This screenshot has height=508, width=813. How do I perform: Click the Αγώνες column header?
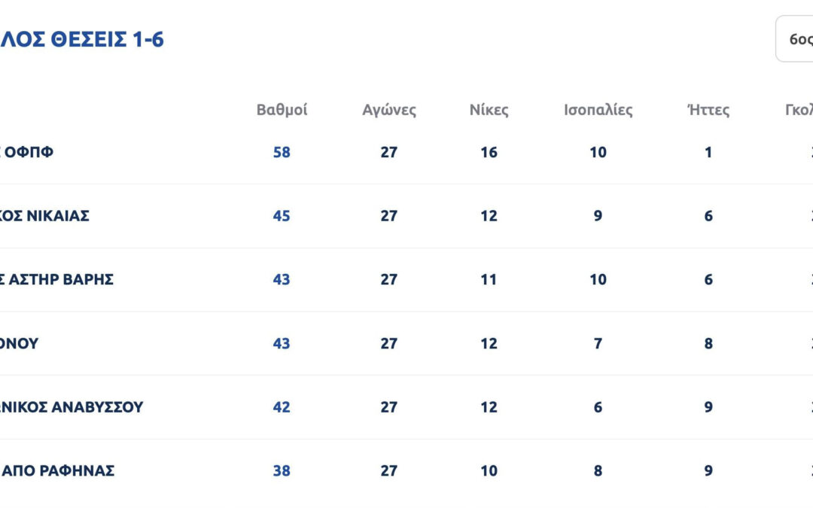388,110
